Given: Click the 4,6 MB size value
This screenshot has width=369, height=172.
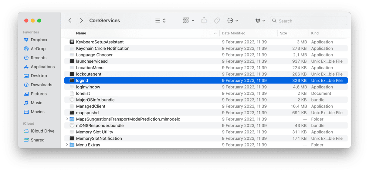Looking at the screenshot, I should pyautogui.click(x=300, y=87).
